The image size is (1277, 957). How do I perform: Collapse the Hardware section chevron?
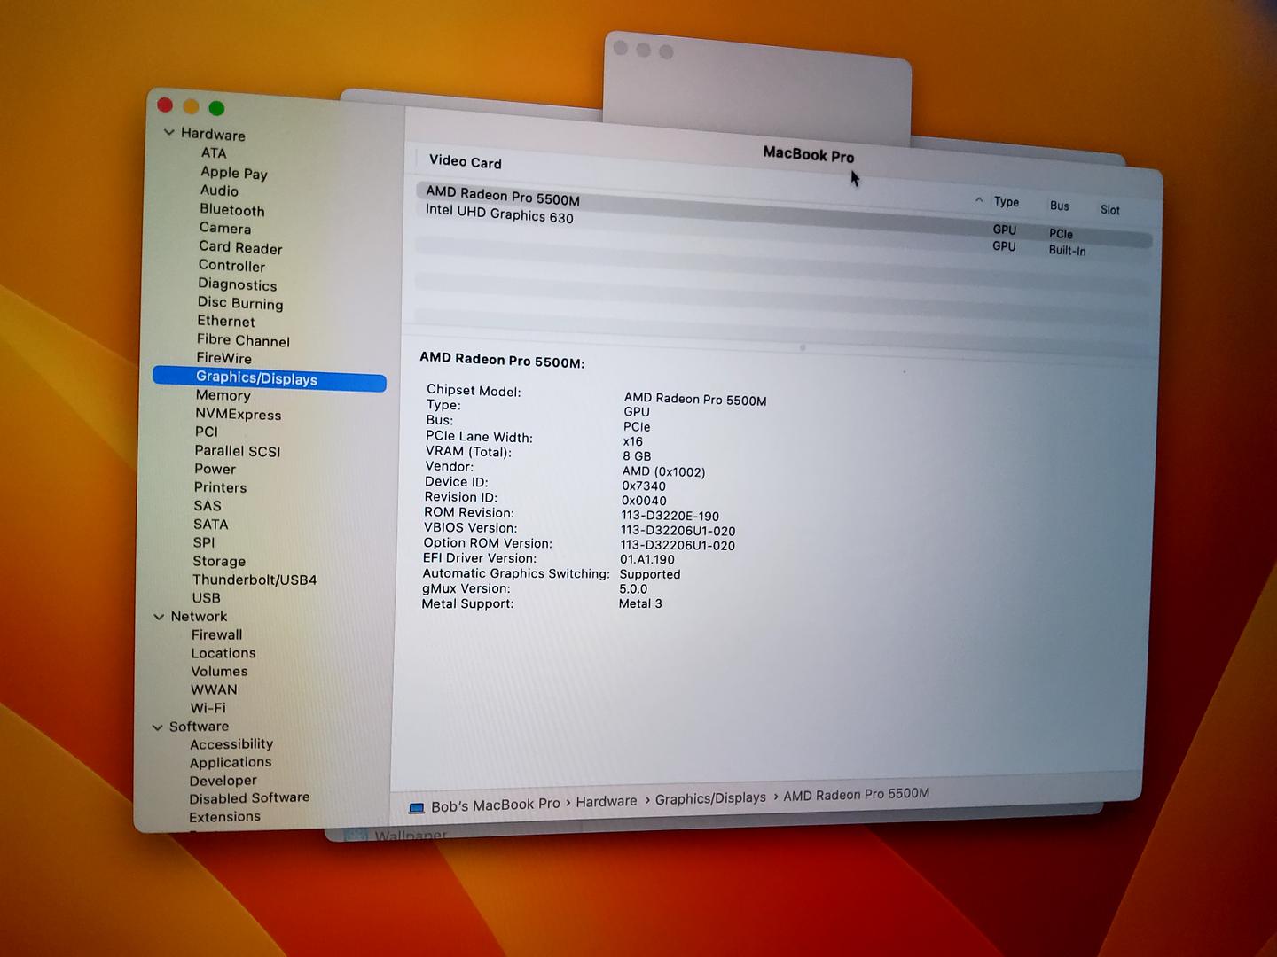tap(169, 132)
